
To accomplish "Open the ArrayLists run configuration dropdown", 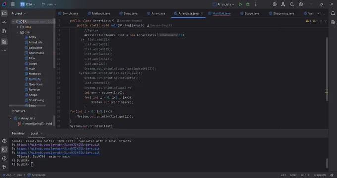I will click(224, 4).
